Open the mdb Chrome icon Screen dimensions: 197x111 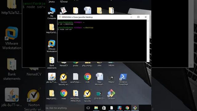(x=87, y=78)
